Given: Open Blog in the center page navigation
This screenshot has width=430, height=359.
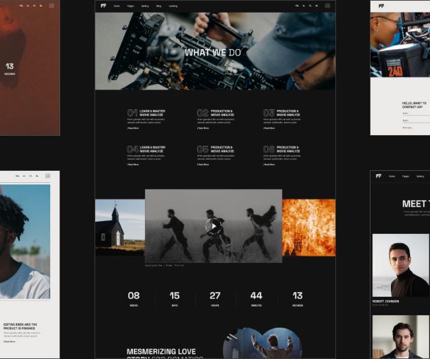Looking at the screenshot, I should [x=159, y=6].
